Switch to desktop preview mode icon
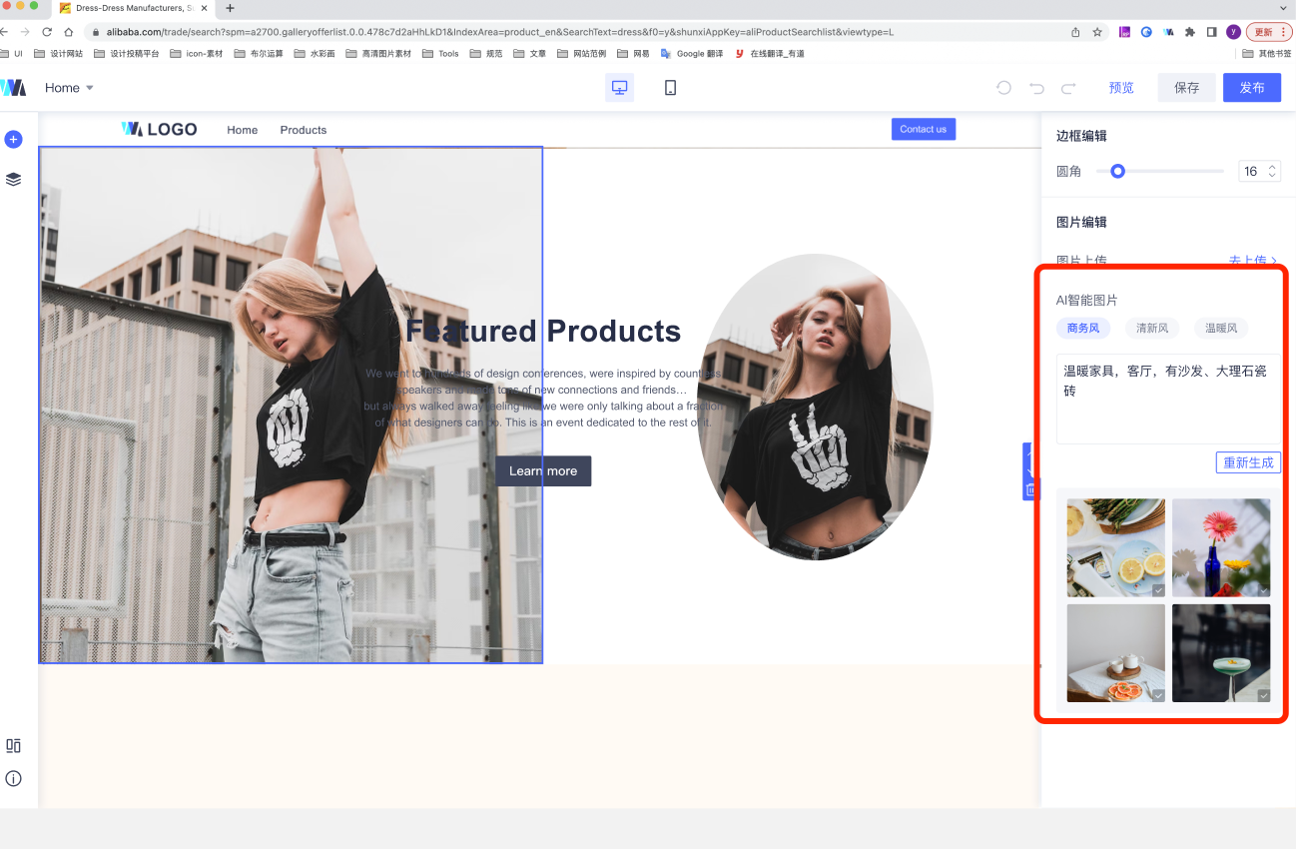This screenshot has height=849, width=1296. (x=619, y=88)
